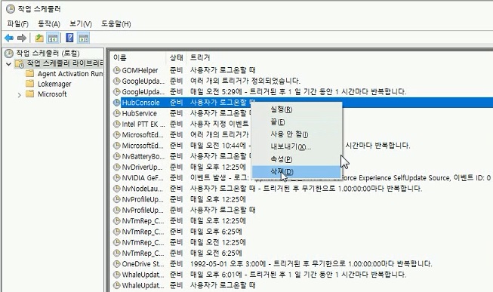Select NvTmRep_C... task at 오전 12:25
Viewport: 493px width, 292px height.
click(302, 242)
